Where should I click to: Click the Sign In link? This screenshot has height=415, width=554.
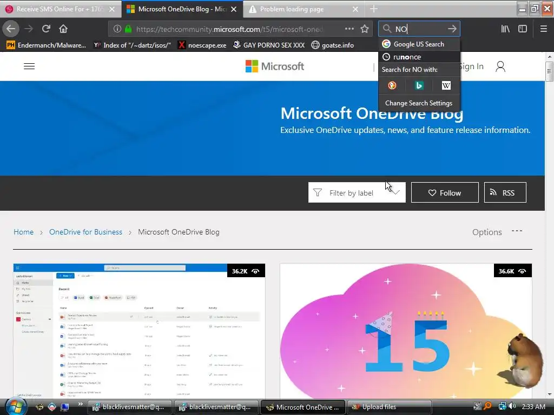[472, 66]
